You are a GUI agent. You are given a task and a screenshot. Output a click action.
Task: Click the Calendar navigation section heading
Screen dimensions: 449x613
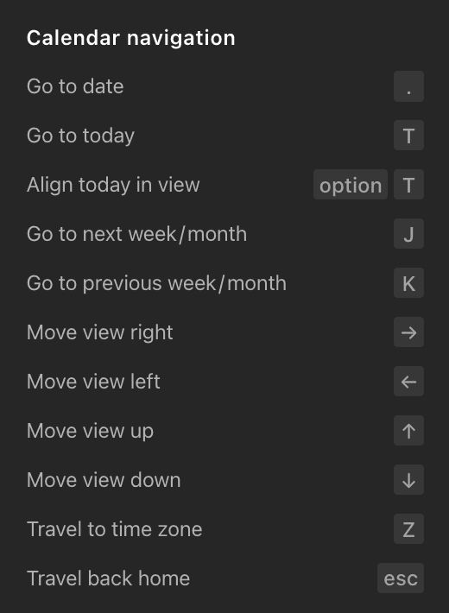pyautogui.click(x=130, y=38)
